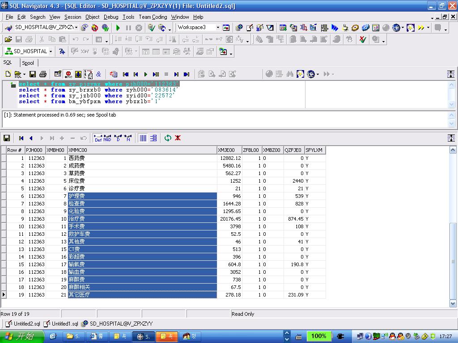This screenshot has width=458, height=343.
Task: Click the red X in results toolbar
Action: coord(178,138)
